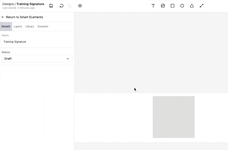This screenshot has height=150, width=228.
Task: Undo the last action
Action: pyautogui.click(x=62, y=6)
